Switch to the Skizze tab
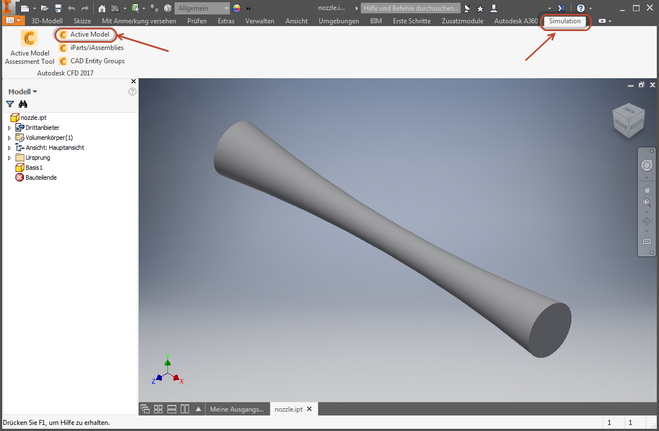The image size is (659, 431). (82, 21)
